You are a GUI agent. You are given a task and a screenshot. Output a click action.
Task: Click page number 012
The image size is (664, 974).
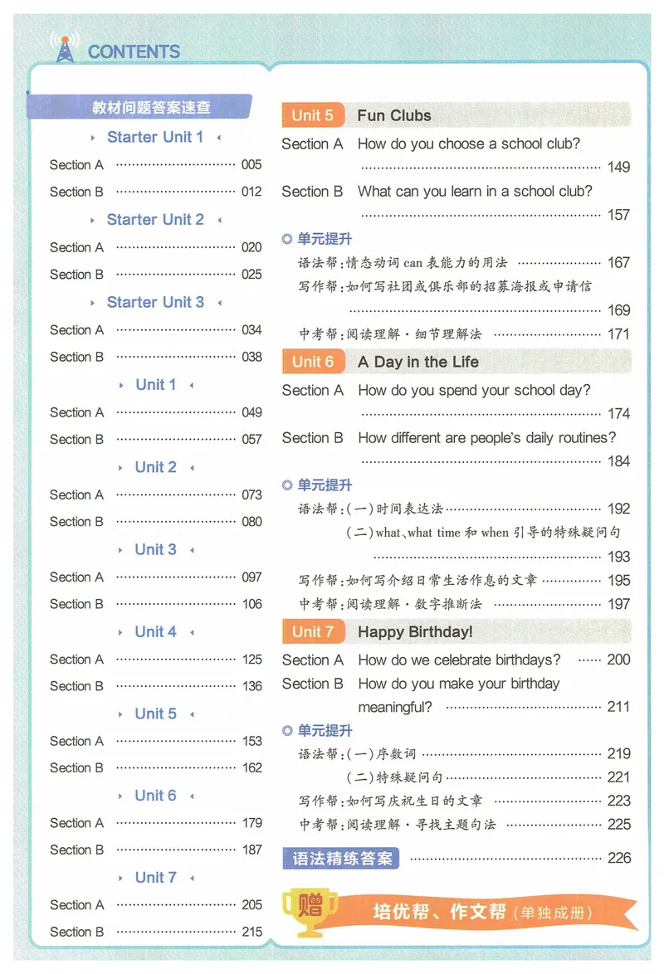pos(251,192)
